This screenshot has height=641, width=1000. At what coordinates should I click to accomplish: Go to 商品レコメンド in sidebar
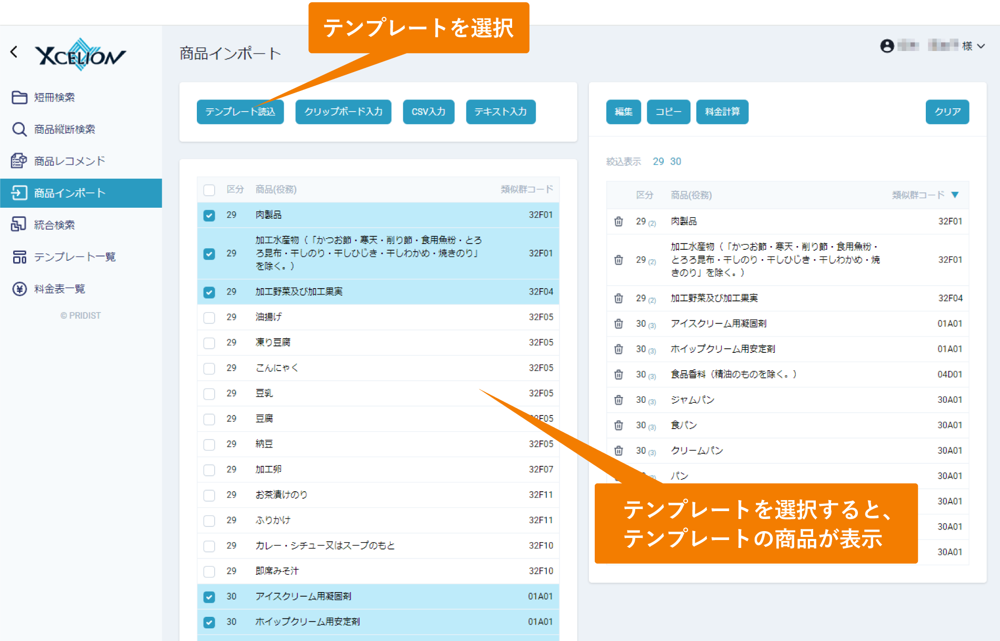tap(69, 161)
